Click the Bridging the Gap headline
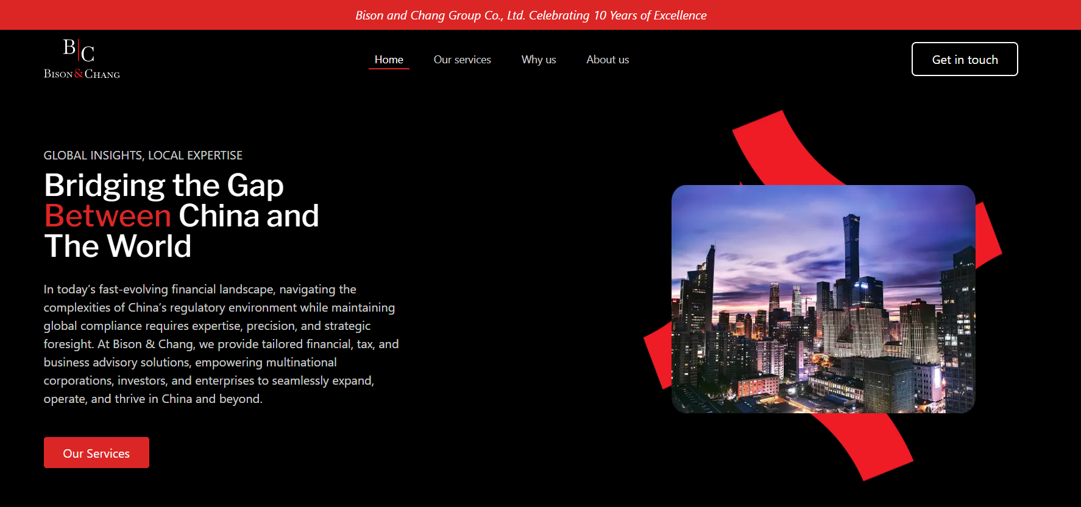Image resolution: width=1081 pixels, height=507 pixels. pyautogui.click(x=164, y=185)
